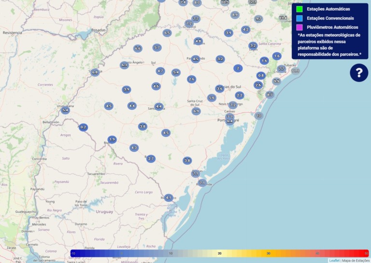Click the 4.8 station marker

tap(198, 41)
